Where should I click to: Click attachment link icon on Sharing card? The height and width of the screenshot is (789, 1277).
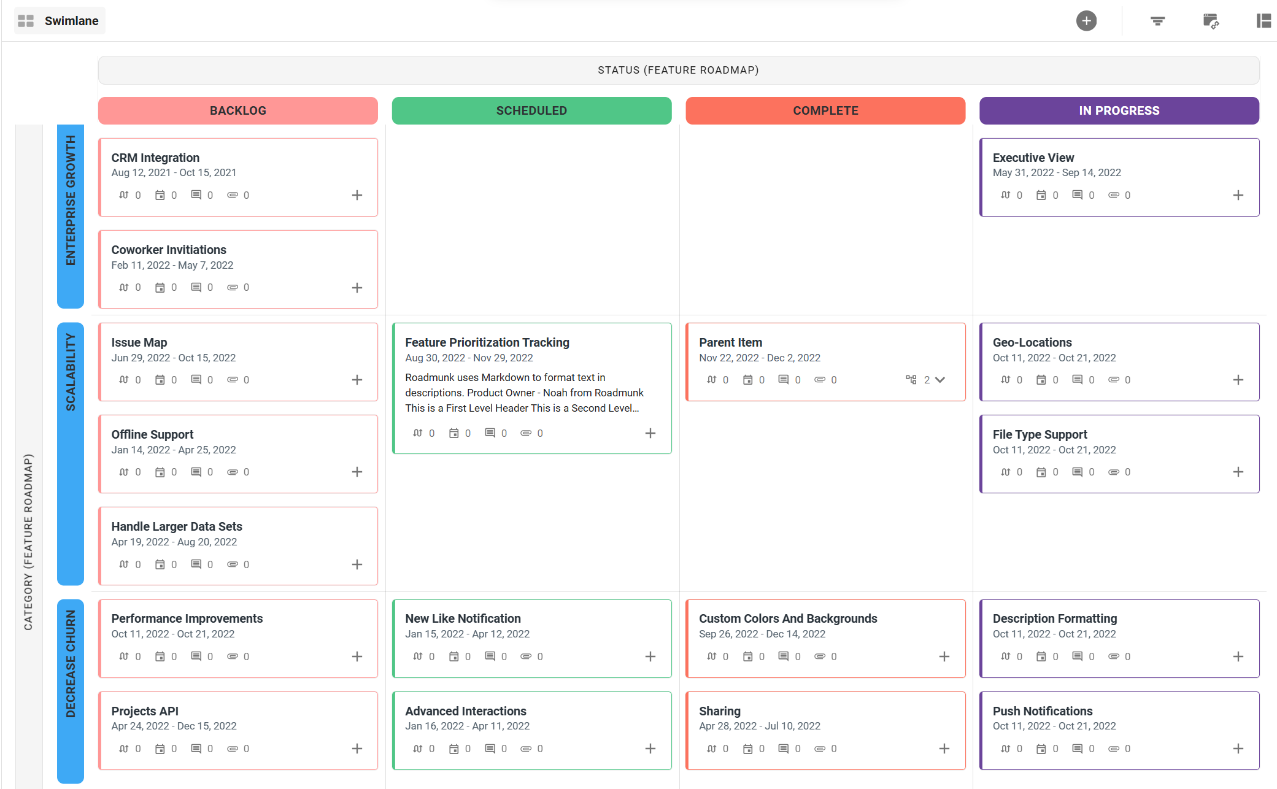point(820,749)
